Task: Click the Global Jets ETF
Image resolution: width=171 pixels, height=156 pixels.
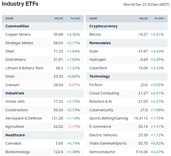Action: (x=15, y=101)
